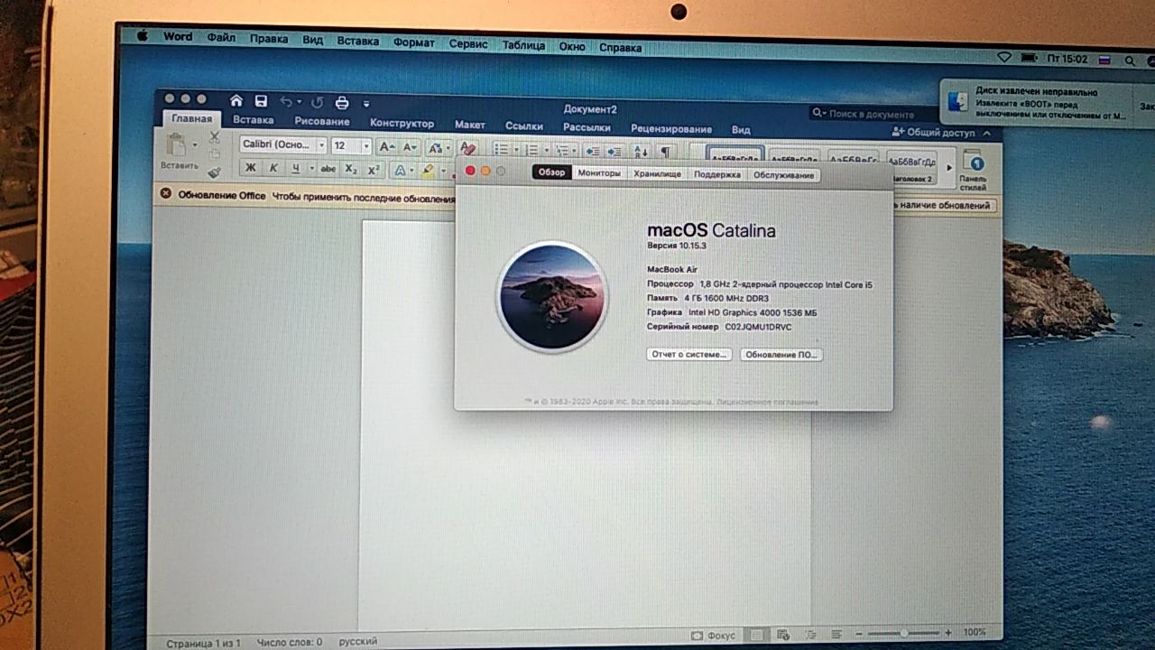The width and height of the screenshot is (1155, 650).
Task: Click the Отчет о системе button
Action: 689,354
